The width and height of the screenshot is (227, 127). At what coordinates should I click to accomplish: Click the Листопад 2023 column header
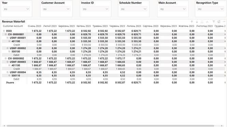point(204,26)
